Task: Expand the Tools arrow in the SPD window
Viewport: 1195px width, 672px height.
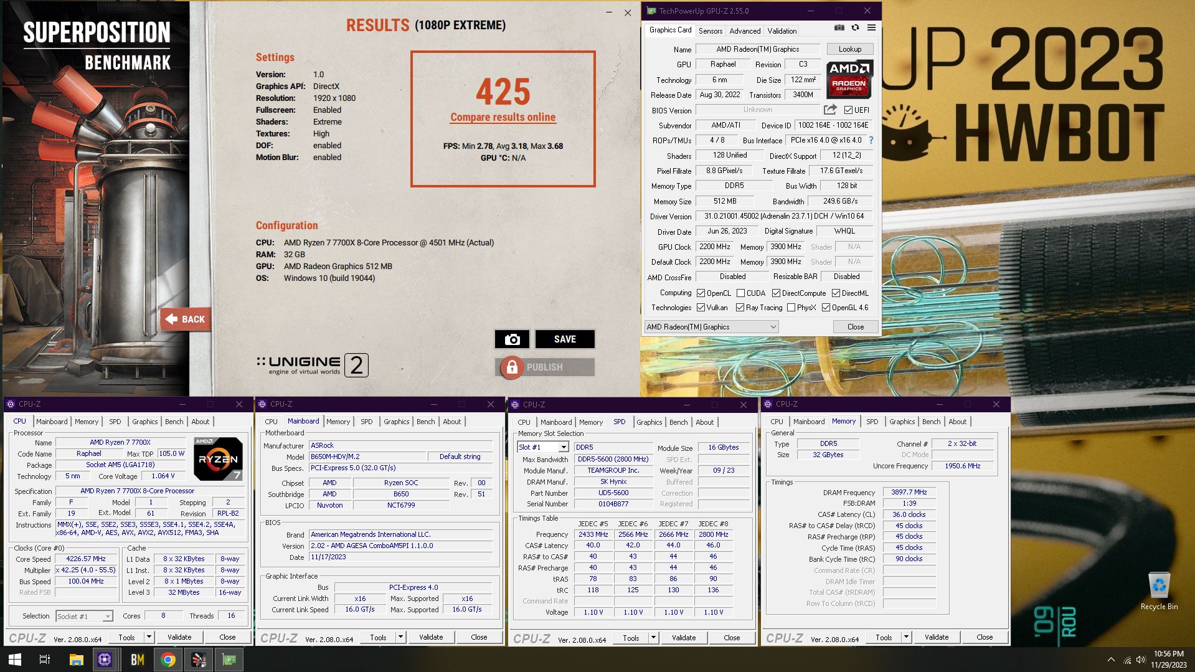Action: 653,638
